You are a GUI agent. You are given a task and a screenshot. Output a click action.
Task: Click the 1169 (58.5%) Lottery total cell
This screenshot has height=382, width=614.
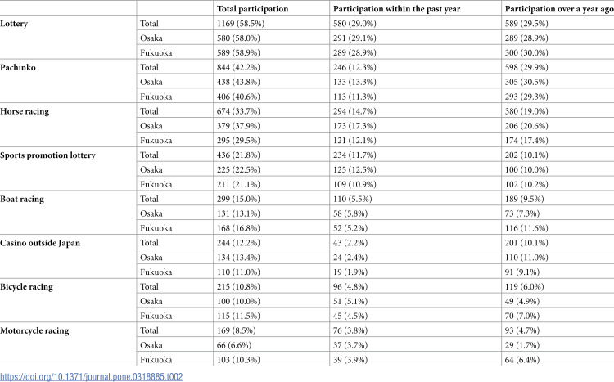[241, 24]
